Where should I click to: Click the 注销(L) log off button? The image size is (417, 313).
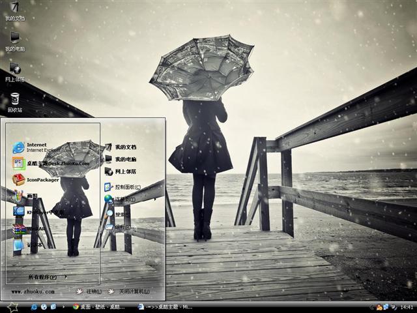click(89, 291)
